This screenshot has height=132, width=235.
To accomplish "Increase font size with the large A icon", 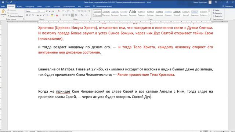I will coord(47,11).
